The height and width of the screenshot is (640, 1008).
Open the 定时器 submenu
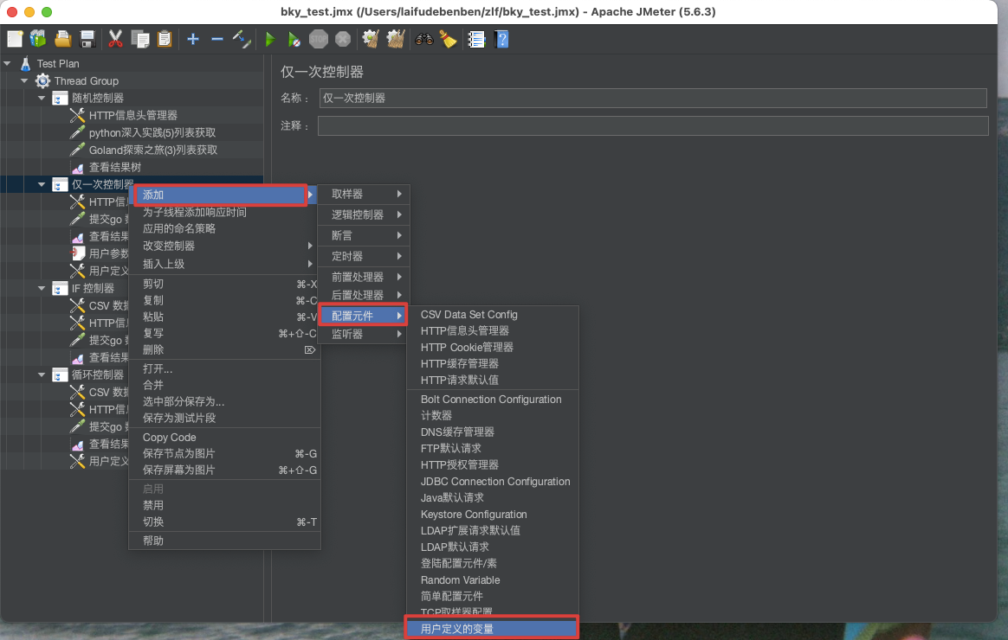pyautogui.click(x=363, y=256)
